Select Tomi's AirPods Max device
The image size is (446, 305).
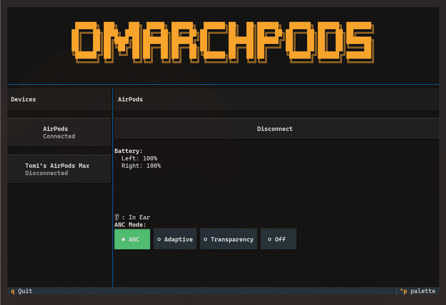pyautogui.click(x=59, y=169)
